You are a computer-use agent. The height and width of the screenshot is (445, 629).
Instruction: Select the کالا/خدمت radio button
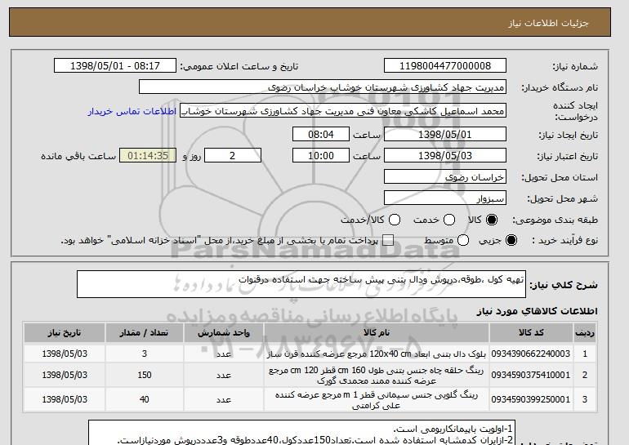(395, 220)
